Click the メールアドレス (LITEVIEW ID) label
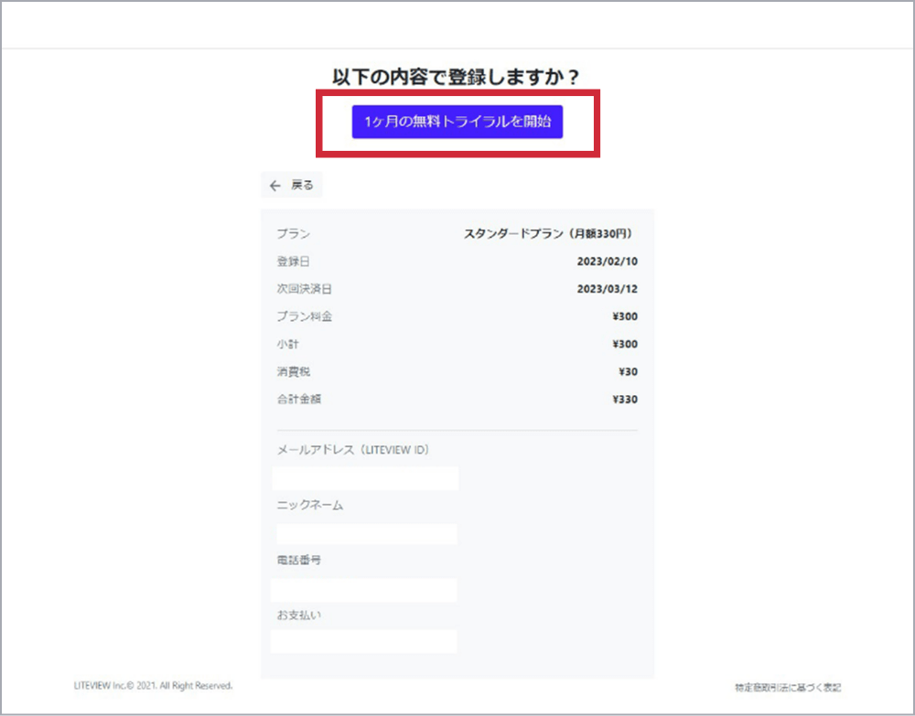This screenshot has width=915, height=716. pyautogui.click(x=352, y=450)
